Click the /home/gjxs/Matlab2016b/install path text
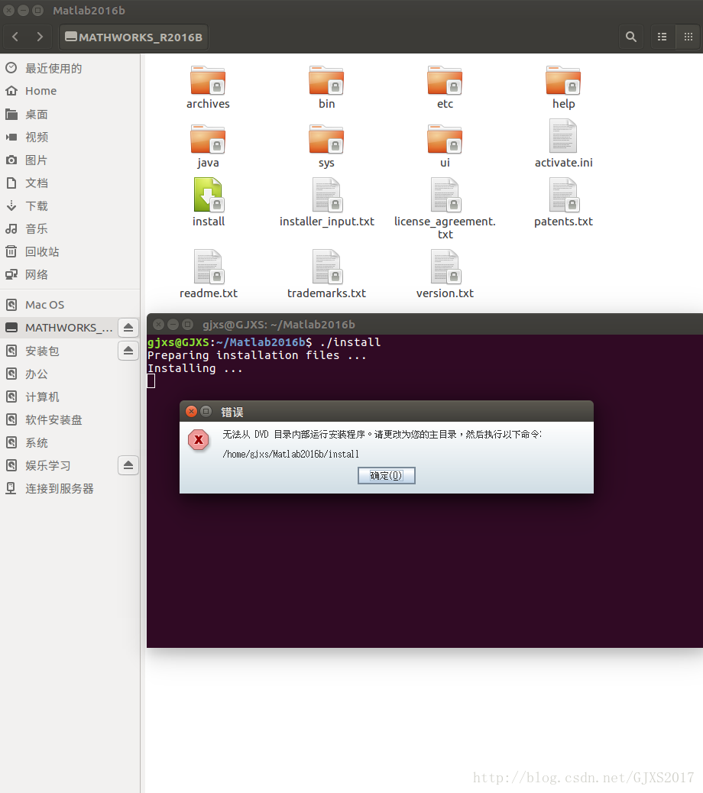Screen dimensions: 703x793 (291, 454)
